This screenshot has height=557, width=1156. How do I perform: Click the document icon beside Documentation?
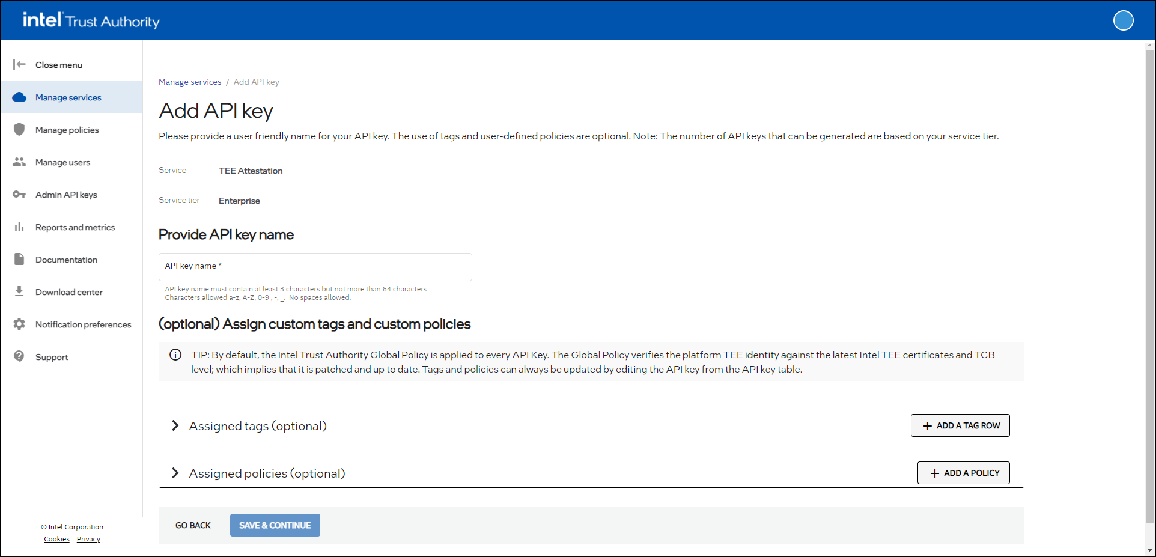19,259
